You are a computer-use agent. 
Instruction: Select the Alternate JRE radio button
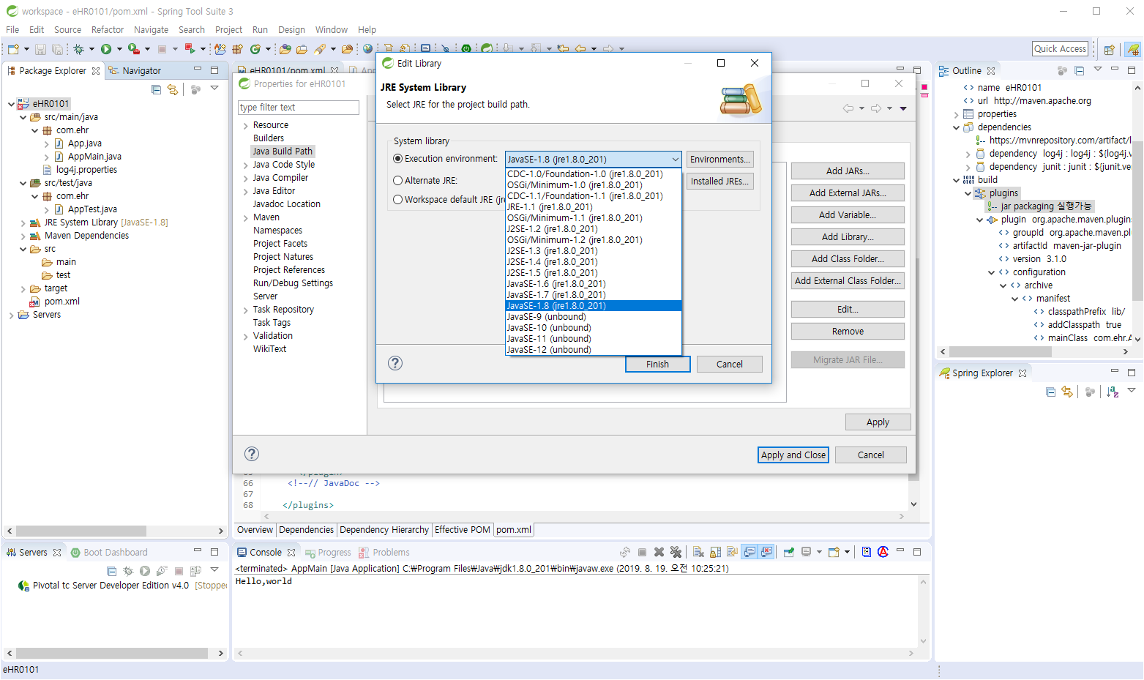click(x=398, y=181)
